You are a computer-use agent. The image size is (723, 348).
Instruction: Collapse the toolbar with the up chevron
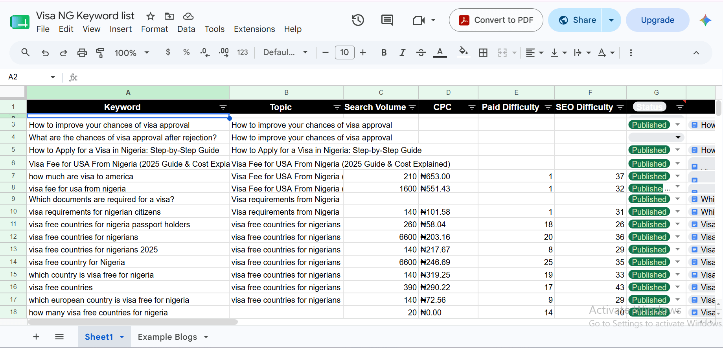(x=696, y=52)
